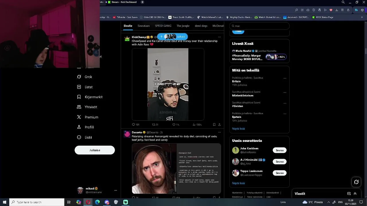The height and width of the screenshot is (206, 367).
Task: Open more options for the Epstein trend
Action: pos(285,114)
